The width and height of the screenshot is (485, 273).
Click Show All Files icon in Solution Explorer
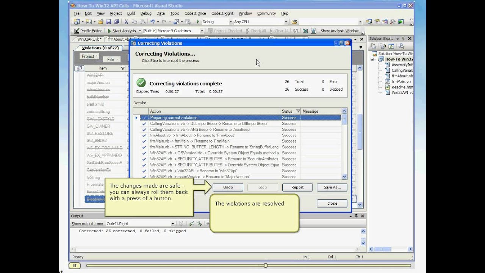383,46
